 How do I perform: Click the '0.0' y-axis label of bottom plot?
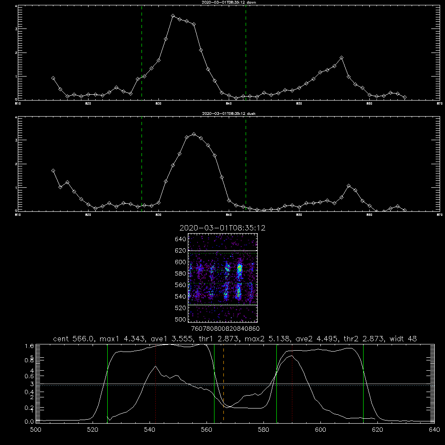[x=29, y=422]
